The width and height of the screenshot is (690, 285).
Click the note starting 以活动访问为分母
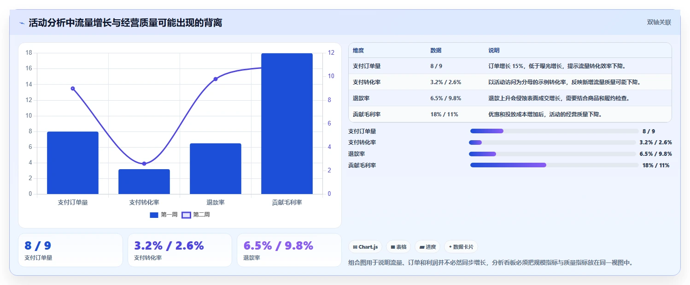point(565,82)
